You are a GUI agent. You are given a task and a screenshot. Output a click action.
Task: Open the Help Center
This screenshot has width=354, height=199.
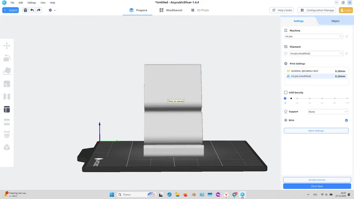coord(282,10)
